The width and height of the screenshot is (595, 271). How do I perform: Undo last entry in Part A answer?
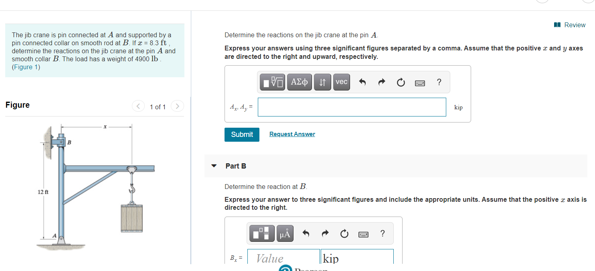point(362,82)
